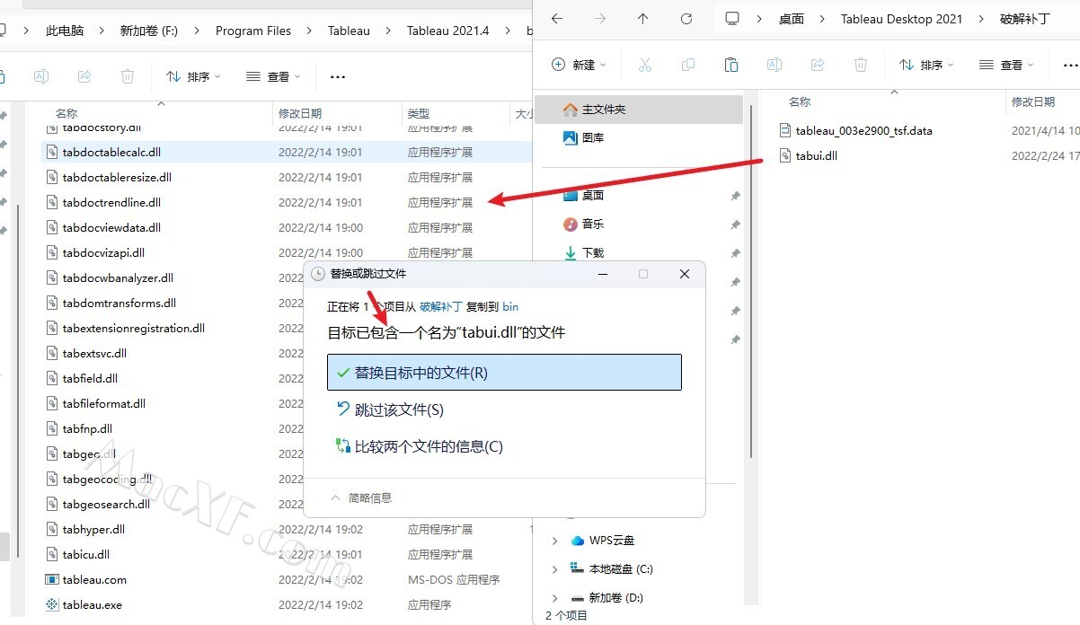Open more options ellipsis in left window

click(x=338, y=77)
